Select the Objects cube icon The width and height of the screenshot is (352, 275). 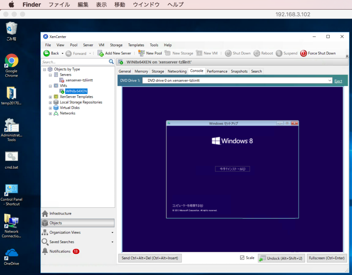pyautogui.click(x=45, y=223)
